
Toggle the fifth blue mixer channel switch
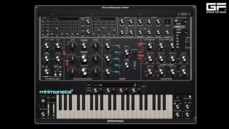click(117, 72)
